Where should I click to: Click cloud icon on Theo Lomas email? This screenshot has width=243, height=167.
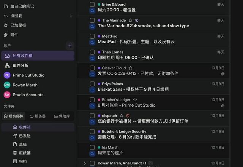point(92,58)
